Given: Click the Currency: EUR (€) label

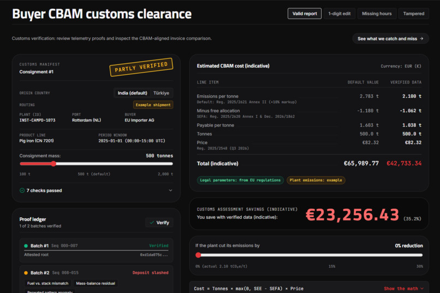Looking at the screenshot, I should pos(401,66).
